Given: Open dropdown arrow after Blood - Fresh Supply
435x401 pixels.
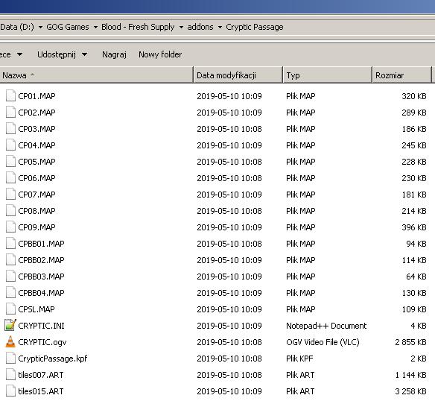Looking at the screenshot, I should coord(181,28).
